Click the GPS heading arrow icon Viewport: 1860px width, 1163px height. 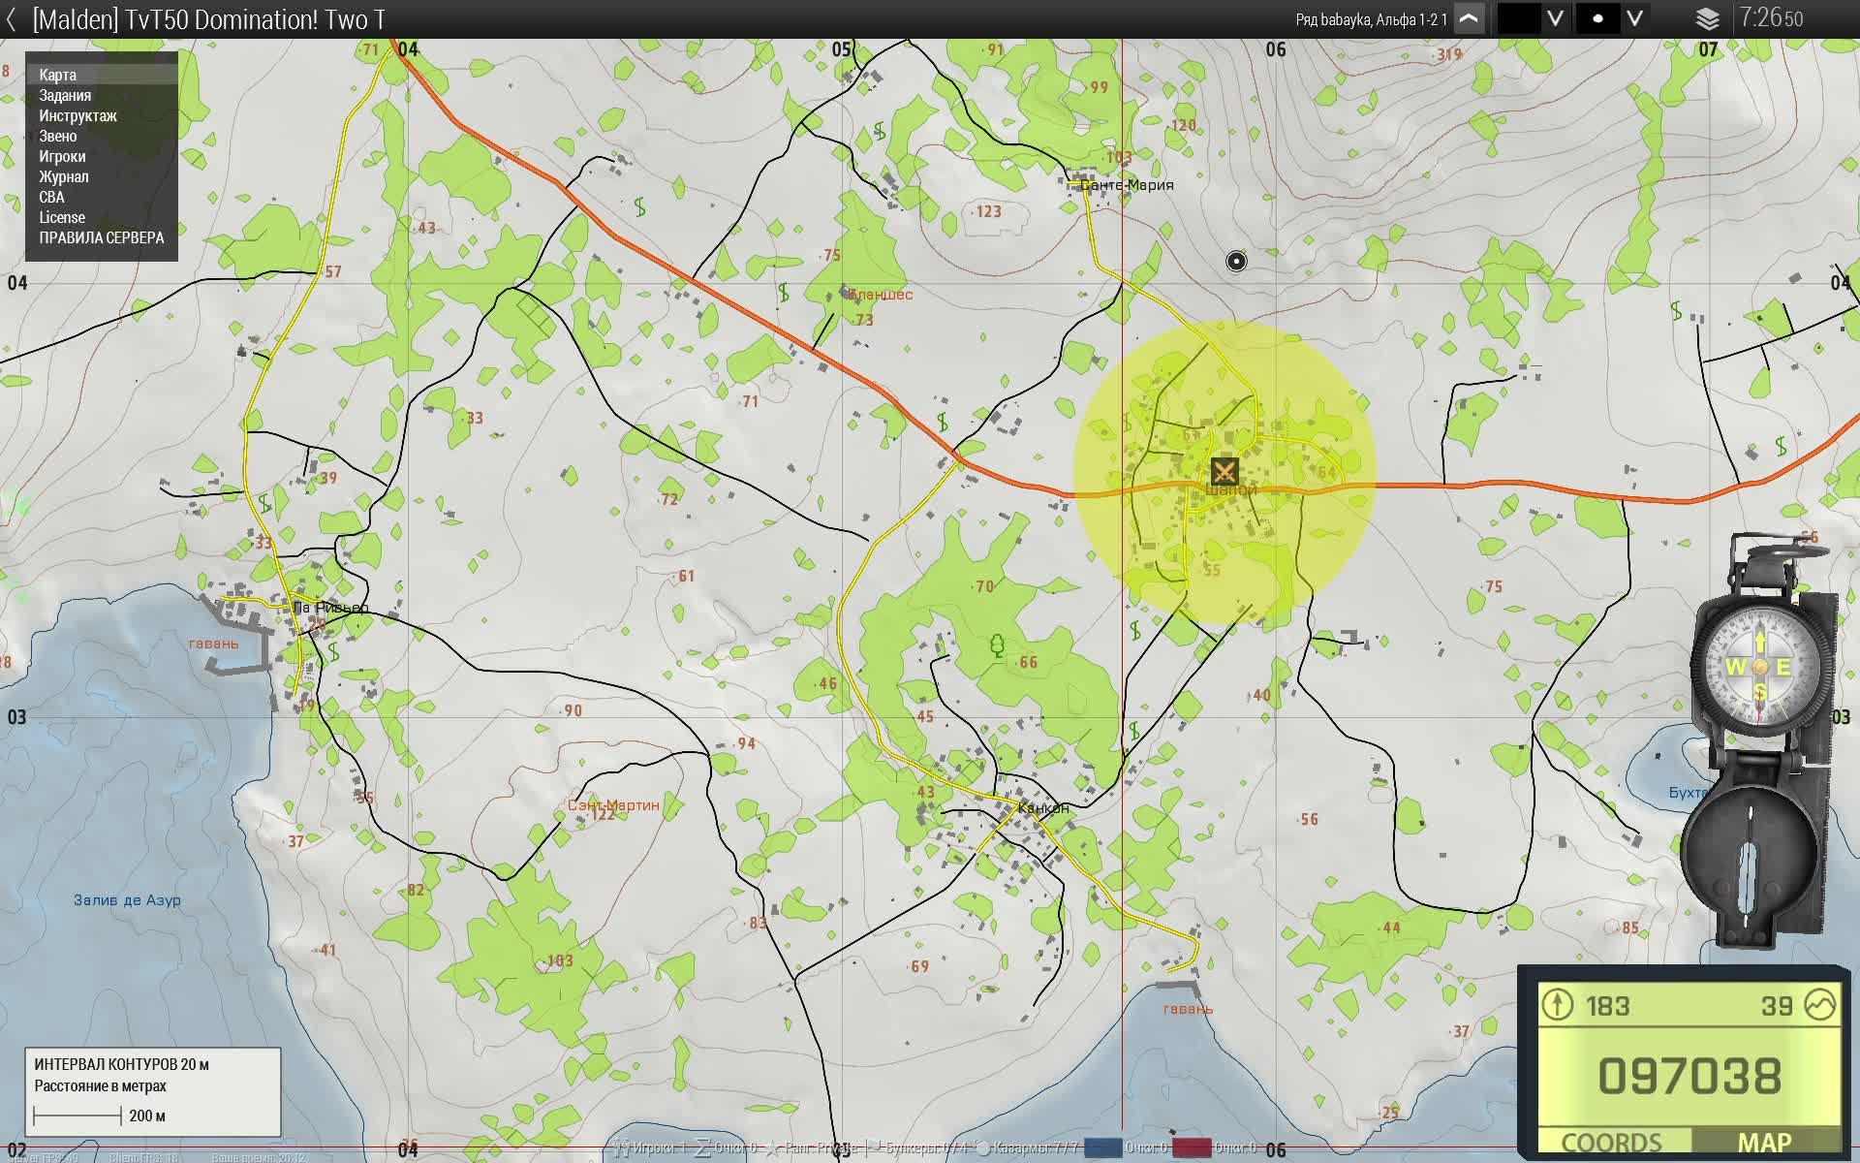1558,1004
